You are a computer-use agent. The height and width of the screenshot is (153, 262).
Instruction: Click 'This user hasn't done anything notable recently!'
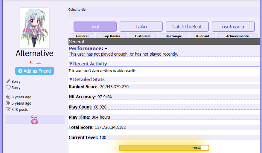click(x=102, y=71)
